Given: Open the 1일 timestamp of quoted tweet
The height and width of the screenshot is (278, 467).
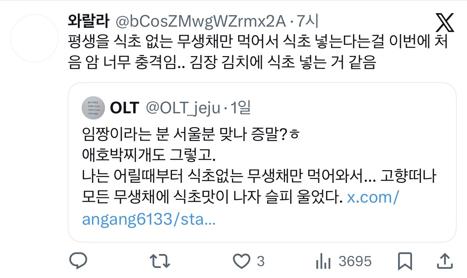Looking at the screenshot, I should 240,108.
